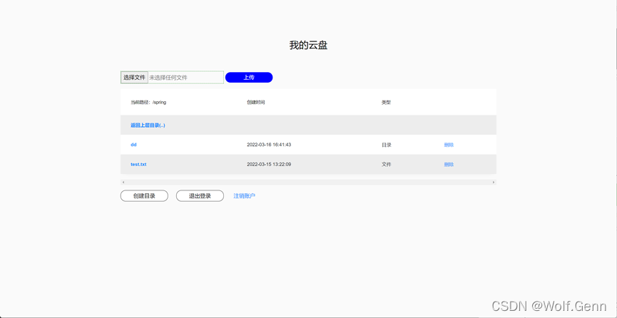Open the test.txt file link

point(138,164)
